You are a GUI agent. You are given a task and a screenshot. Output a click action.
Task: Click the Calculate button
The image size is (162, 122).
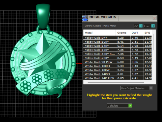tap(119, 106)
